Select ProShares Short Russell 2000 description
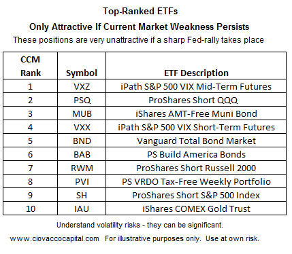 coord(196,168)
